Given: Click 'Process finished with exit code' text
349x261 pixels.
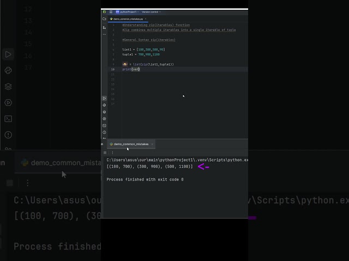Looking at the screenshot, I should (x=145, y=179).
